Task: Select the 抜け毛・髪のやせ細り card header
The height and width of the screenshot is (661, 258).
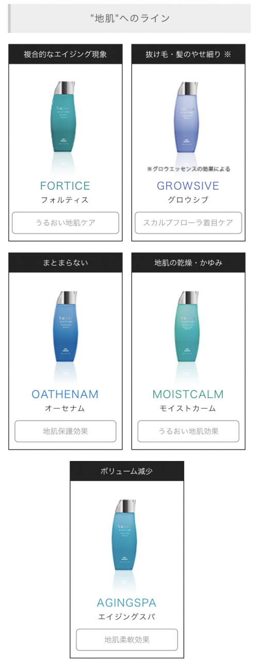Action: (x=188, y=54)
